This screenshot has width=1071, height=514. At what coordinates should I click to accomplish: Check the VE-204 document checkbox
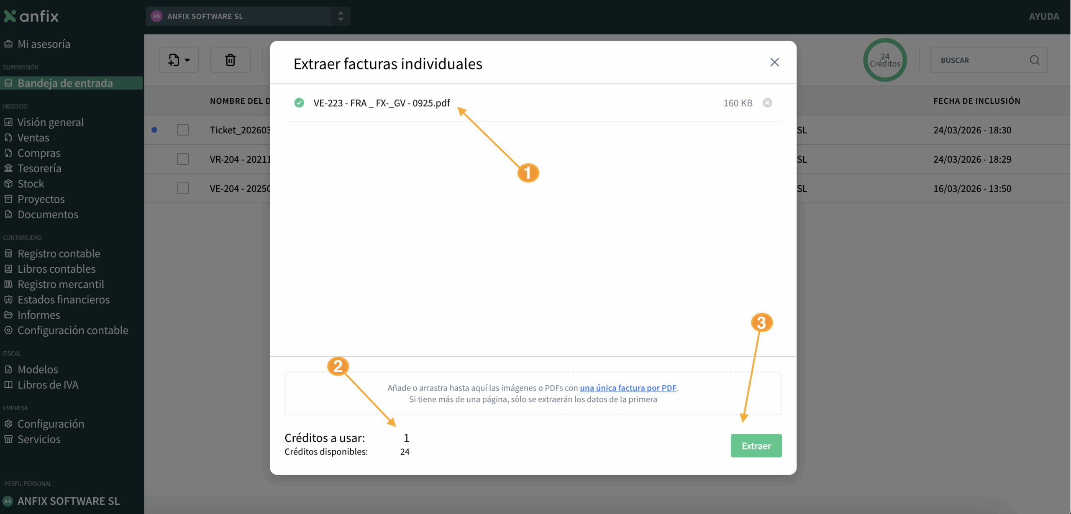click(x=183, y=189)
